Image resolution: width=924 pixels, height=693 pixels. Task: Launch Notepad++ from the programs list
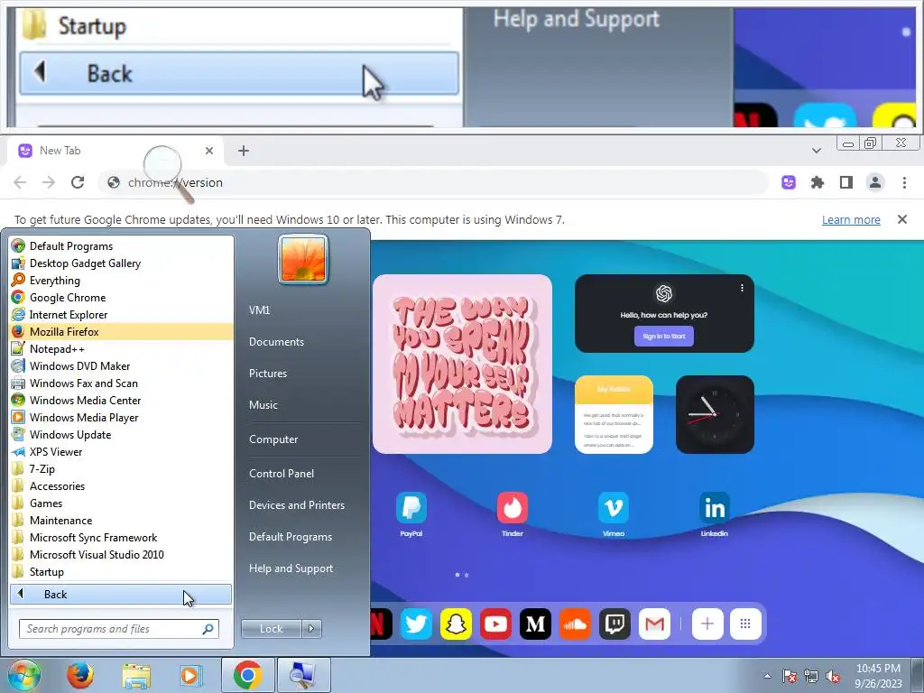pos(122,349)
